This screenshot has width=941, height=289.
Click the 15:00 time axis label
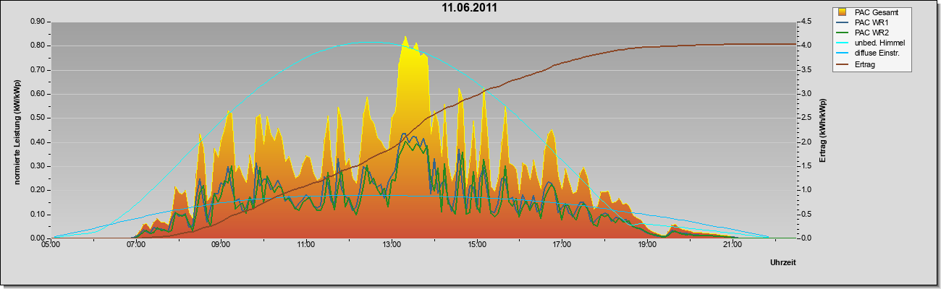click(x=477, y=246)
